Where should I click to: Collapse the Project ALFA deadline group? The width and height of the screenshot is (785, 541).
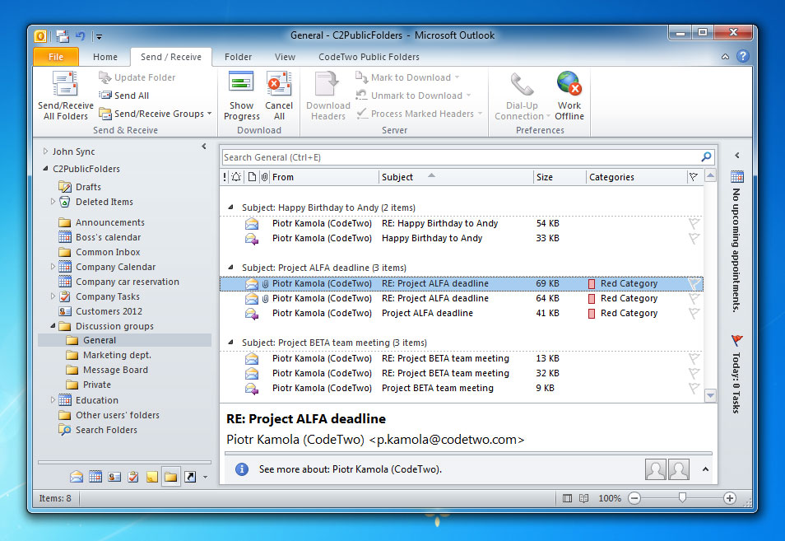pyautogui.click(x=230, y=267)
